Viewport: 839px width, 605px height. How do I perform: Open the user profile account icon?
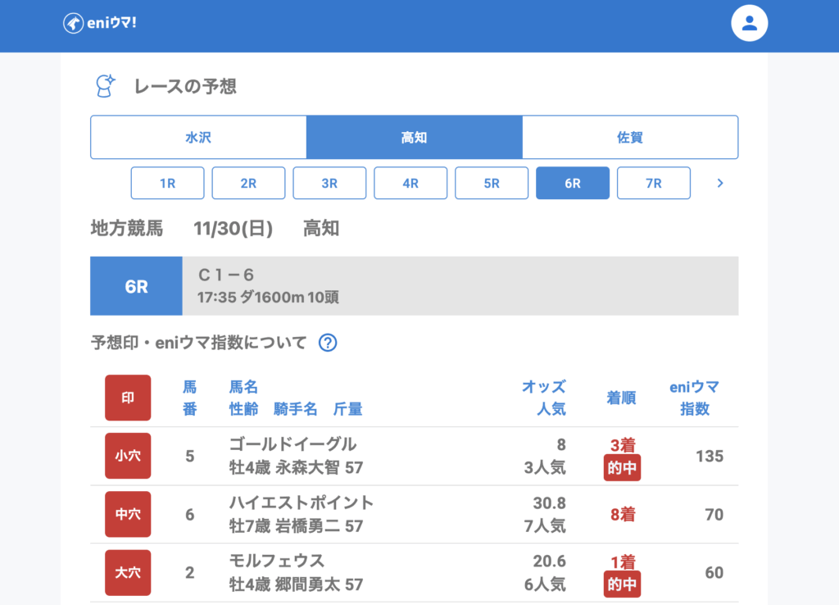(749, 23)
